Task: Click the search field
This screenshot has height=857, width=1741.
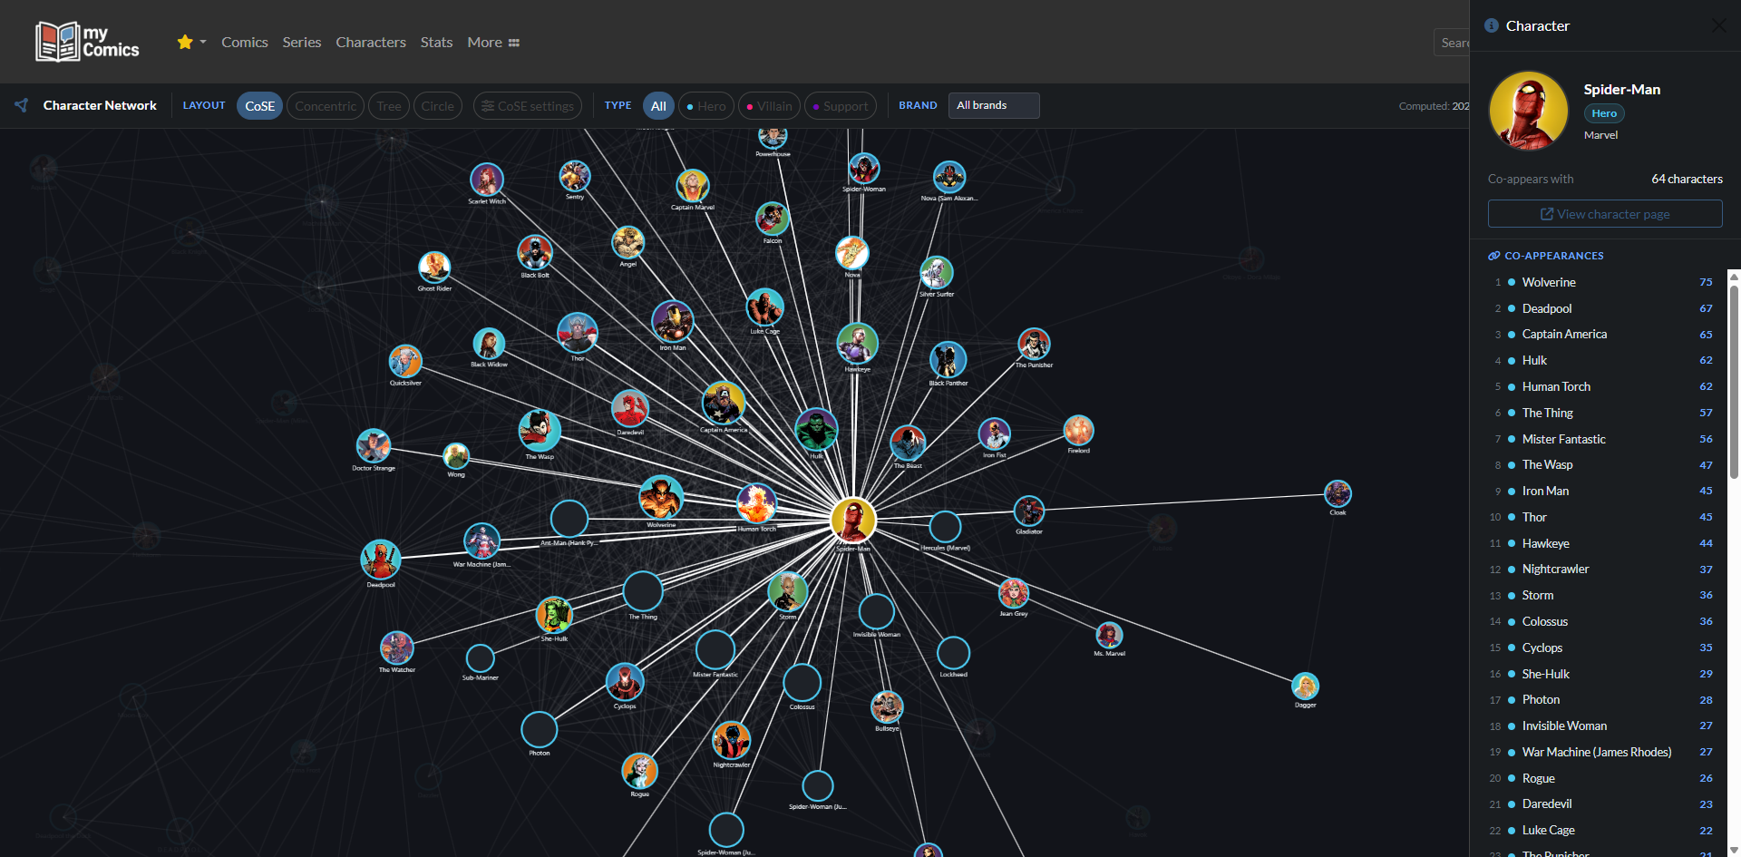Action: [x=1452, y=43]
